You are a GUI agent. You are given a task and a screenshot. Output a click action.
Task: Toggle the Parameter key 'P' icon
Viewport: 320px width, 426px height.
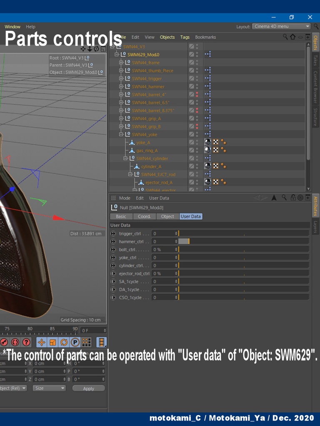[x=75, y=342]
